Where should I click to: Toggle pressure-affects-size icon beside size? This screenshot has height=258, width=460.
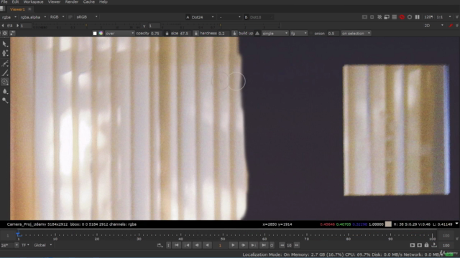click(196, 34)
